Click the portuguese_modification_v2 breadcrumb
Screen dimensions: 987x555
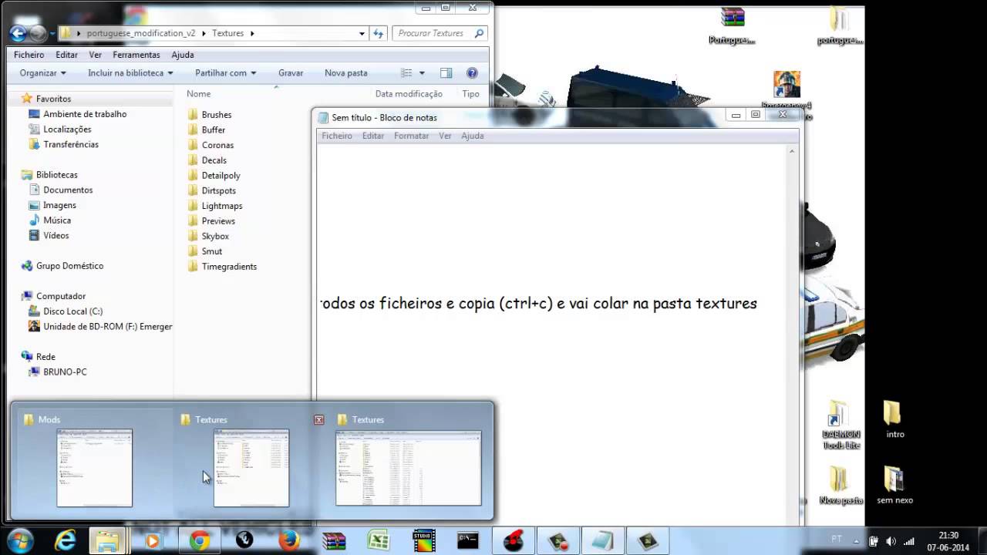coord(141,33)
